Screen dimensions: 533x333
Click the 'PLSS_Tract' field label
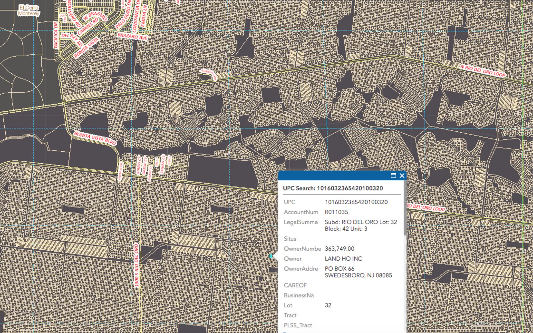(298, 326)
